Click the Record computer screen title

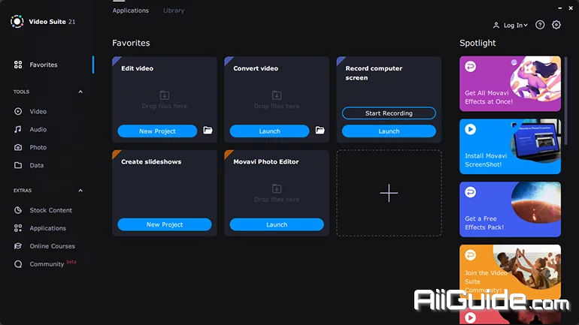(x=374, y=73)
